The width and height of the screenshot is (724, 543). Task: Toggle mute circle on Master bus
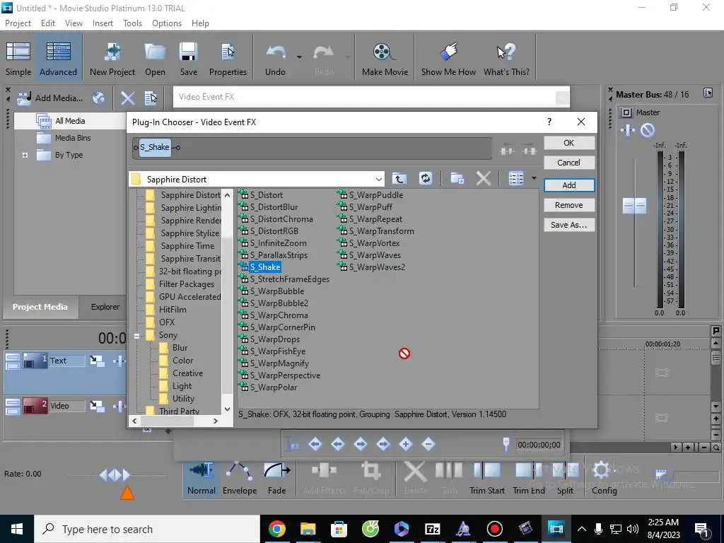pyautogui.click(x=648, y=131)
